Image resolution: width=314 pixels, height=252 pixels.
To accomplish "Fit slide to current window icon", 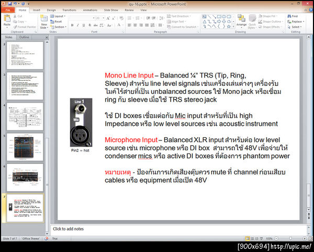I will click(310, 238).
